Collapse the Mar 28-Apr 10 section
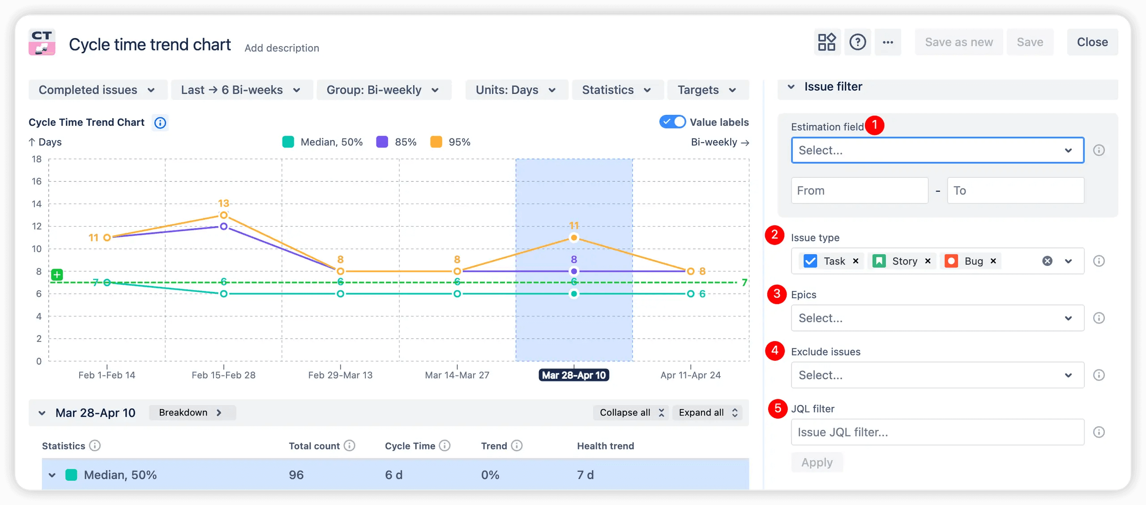 pos(42,413)
